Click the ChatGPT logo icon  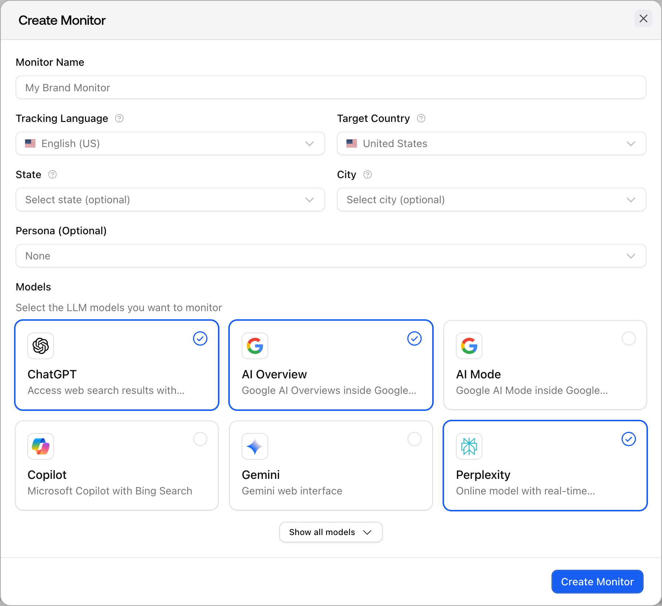(41, 346)
